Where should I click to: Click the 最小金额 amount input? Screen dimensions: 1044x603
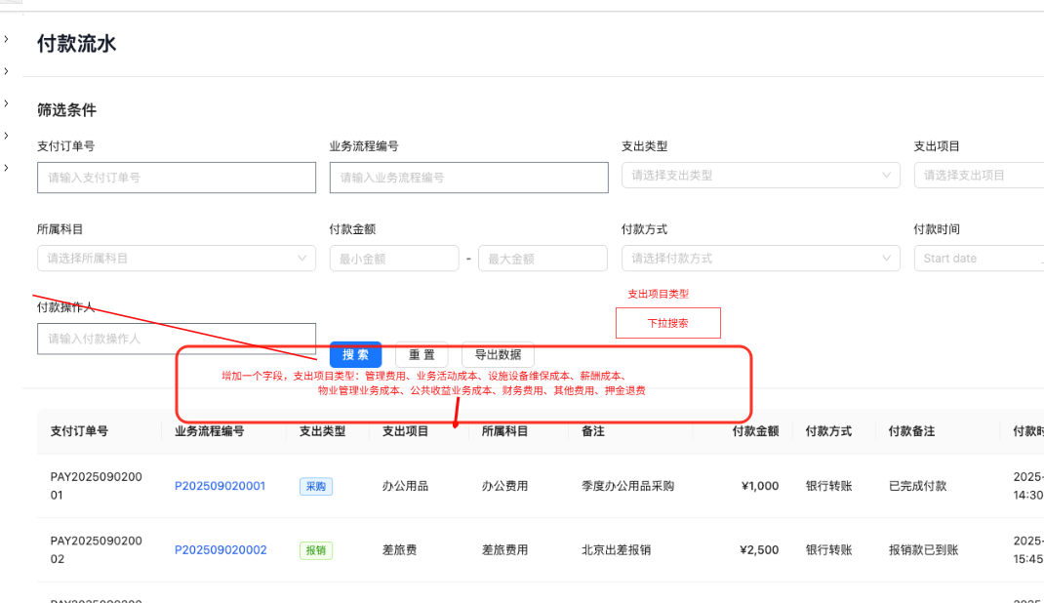coord(393,258)
